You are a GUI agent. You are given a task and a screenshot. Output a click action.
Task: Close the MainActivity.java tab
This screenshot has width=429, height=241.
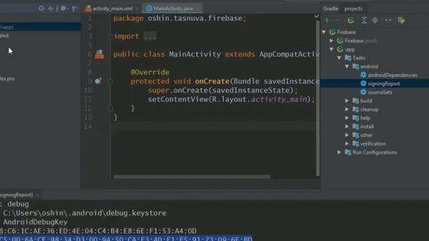(197, 9)
